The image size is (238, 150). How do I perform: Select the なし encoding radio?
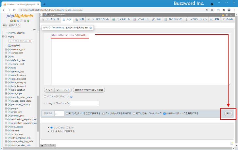coord(52,127)
